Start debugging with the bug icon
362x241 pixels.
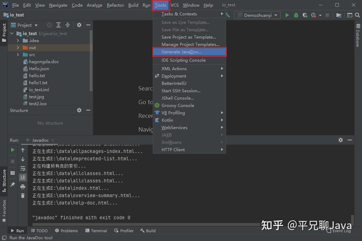click(296, 15)
